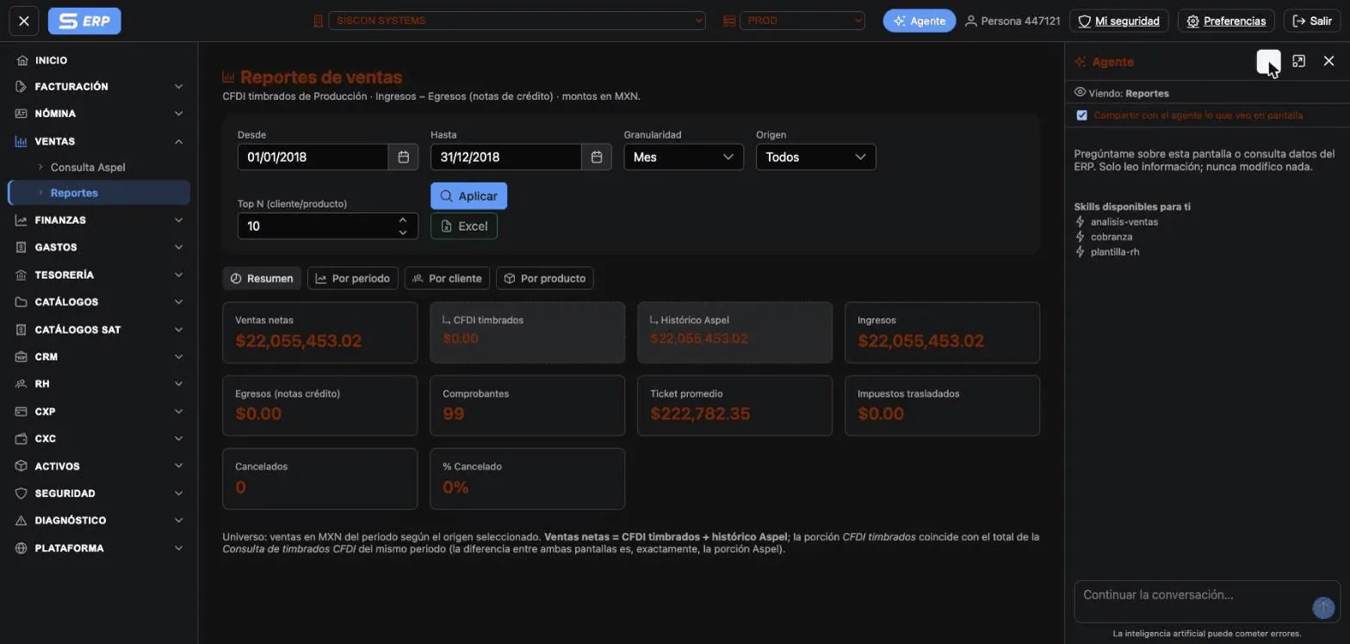Click the eye icon beside Viendo: Reportes
Image resolution: width=1350 pixels, height=644 pixels.
[1080, 92]
